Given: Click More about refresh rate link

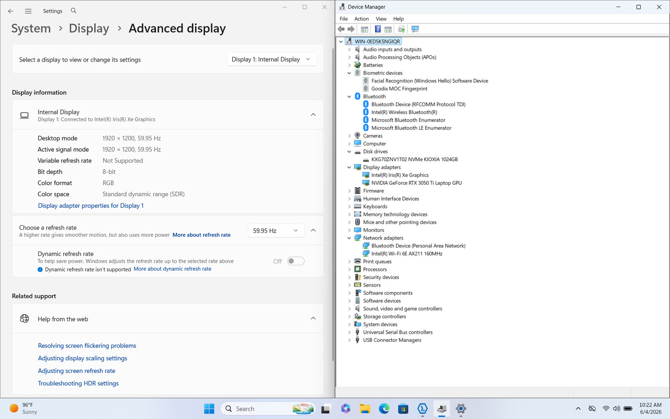Looking at the screenshot, I should (x=201, y=235).
